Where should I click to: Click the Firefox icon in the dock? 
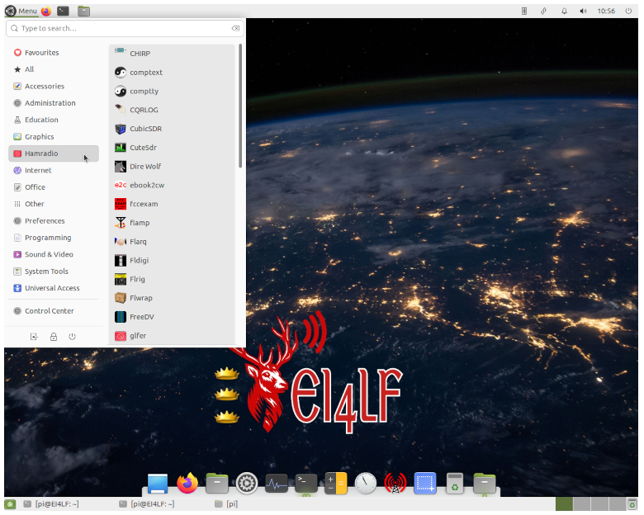click(187, 483)
